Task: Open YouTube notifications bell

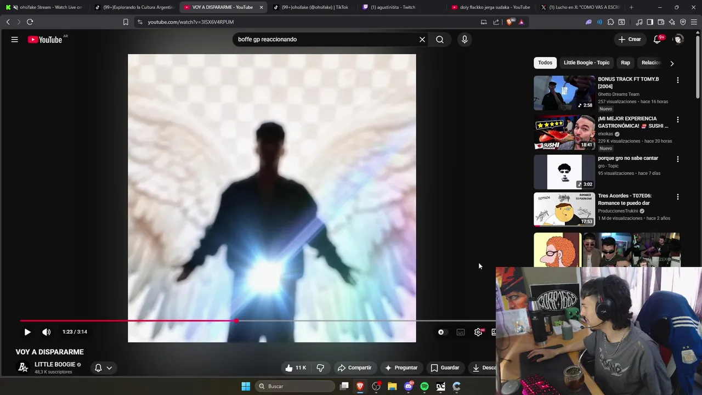Action: pos(658,39)
